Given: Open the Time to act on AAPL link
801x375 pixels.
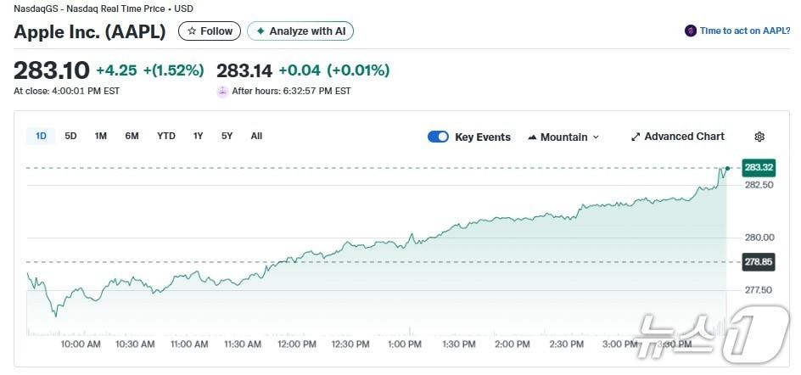Looking at the screenshot, I should (x=745, y=31).
